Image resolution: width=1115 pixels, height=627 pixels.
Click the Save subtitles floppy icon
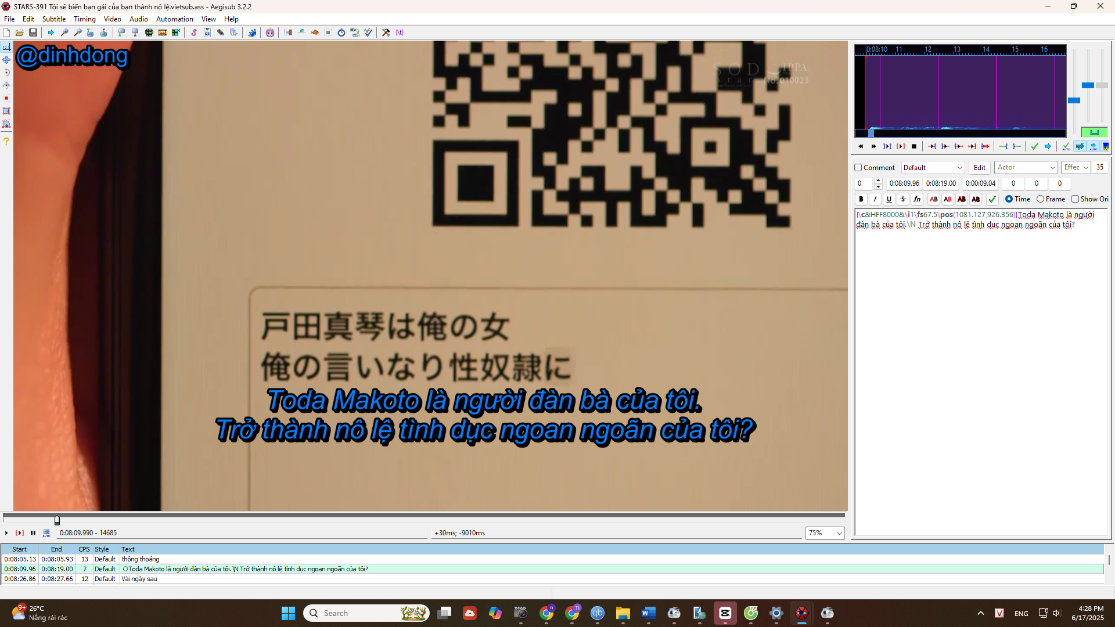[33, 33]
